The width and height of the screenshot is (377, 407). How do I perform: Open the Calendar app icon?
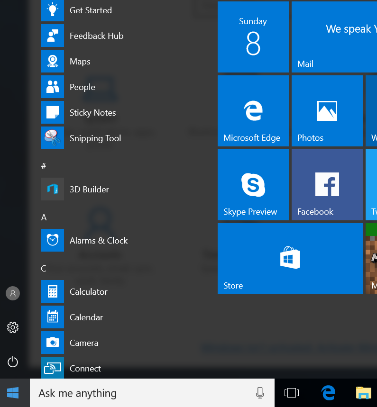[53, 317]
